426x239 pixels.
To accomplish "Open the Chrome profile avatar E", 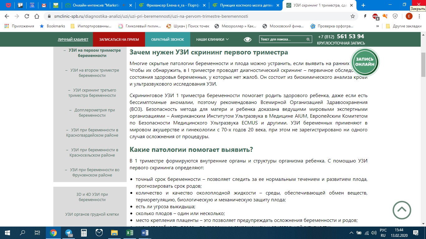I will [x=409, y=16].
